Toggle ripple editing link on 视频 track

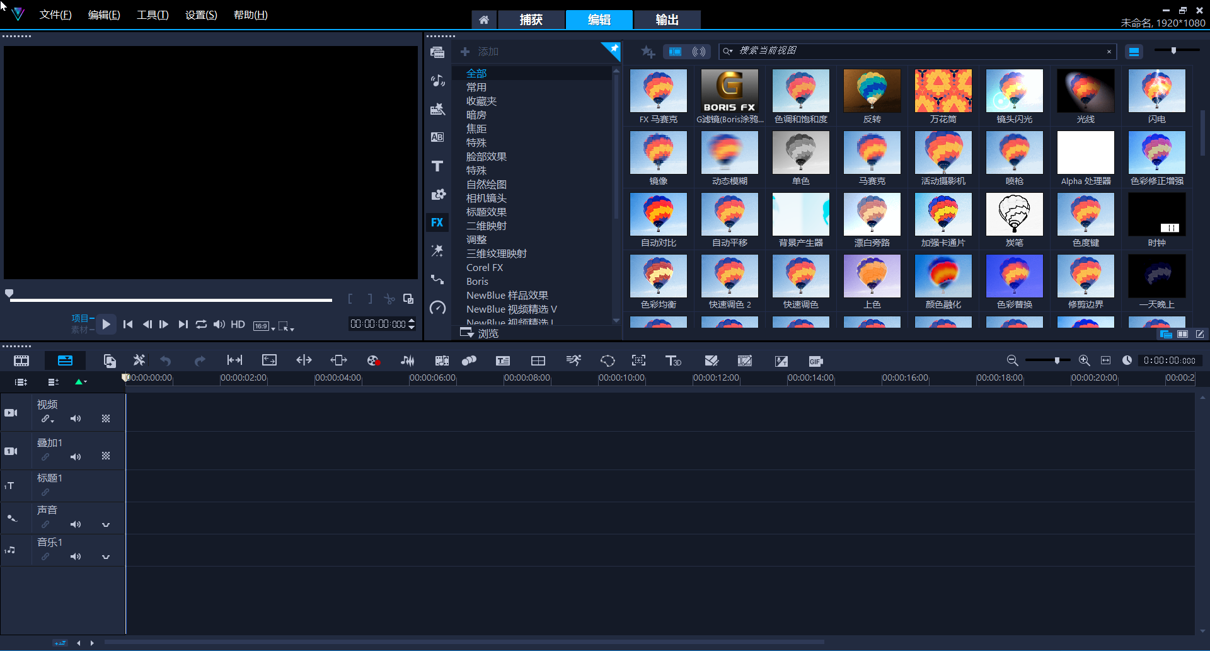47,418
